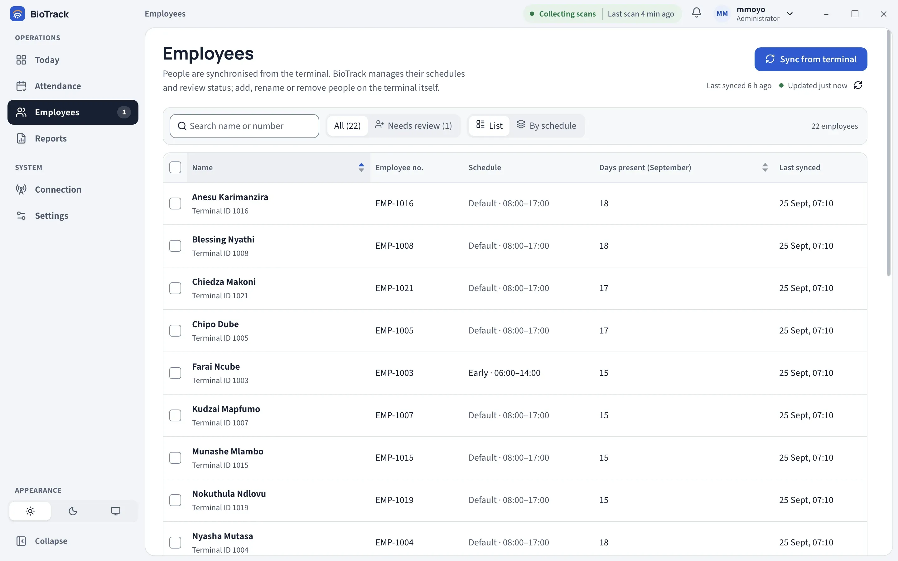Click Early · 06:00–14:00 schedule cell

[504, 373]
